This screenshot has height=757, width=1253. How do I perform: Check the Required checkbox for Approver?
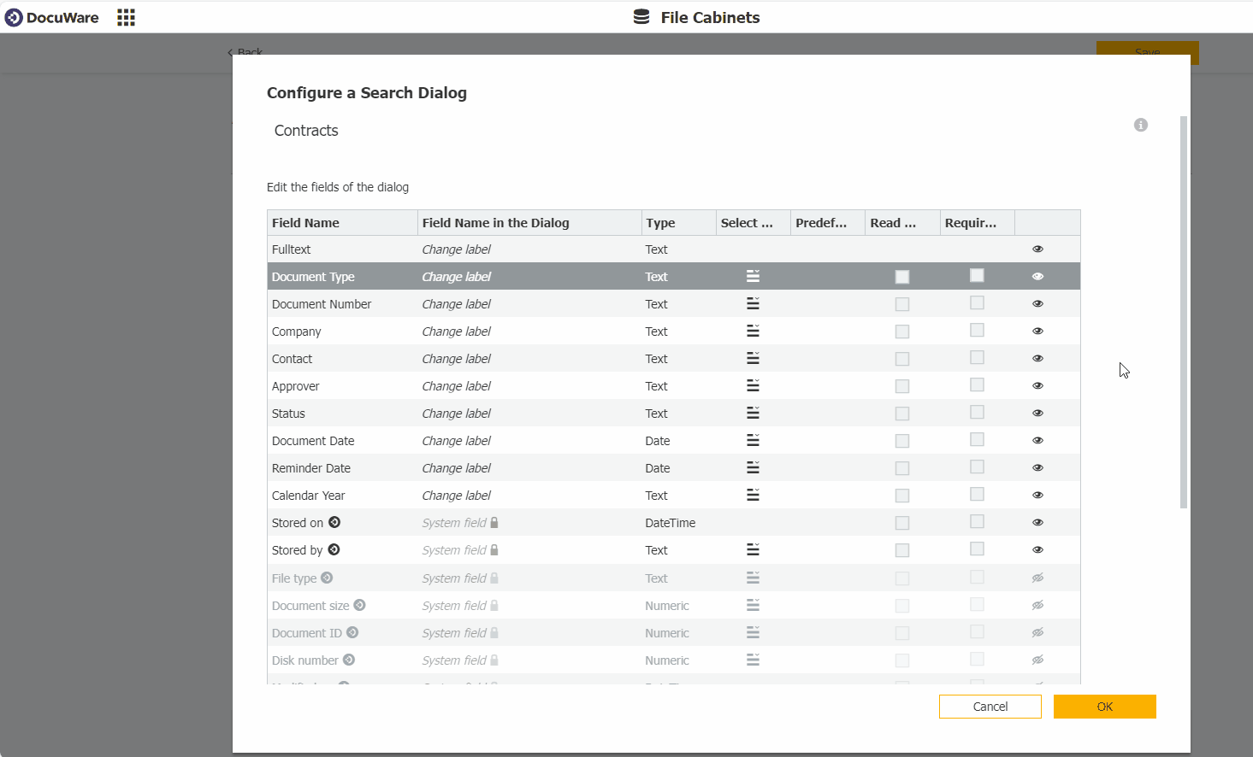(x=977, y=385)
